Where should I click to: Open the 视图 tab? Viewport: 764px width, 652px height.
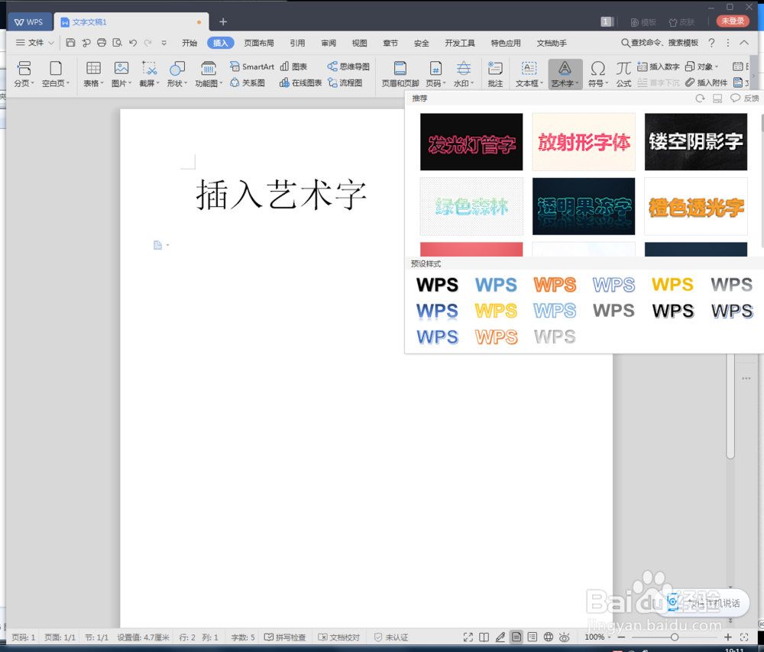[x=359, y=43]
